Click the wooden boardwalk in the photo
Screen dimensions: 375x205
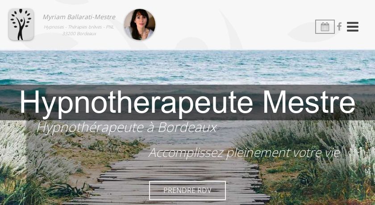point(177,172)
